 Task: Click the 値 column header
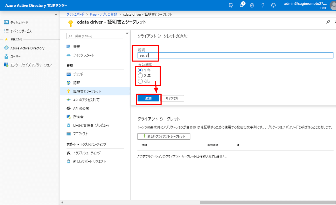tap(238, 145)
